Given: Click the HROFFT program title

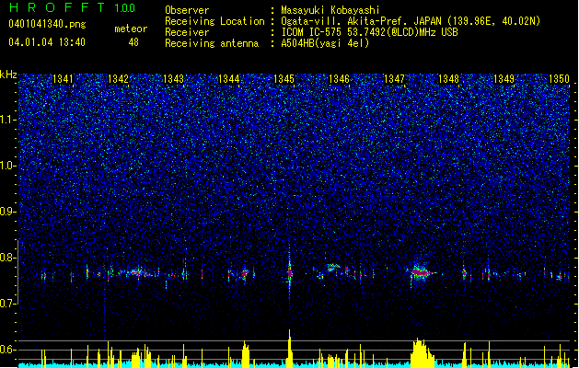Looking at the screenshot, I should coord(57,7).
